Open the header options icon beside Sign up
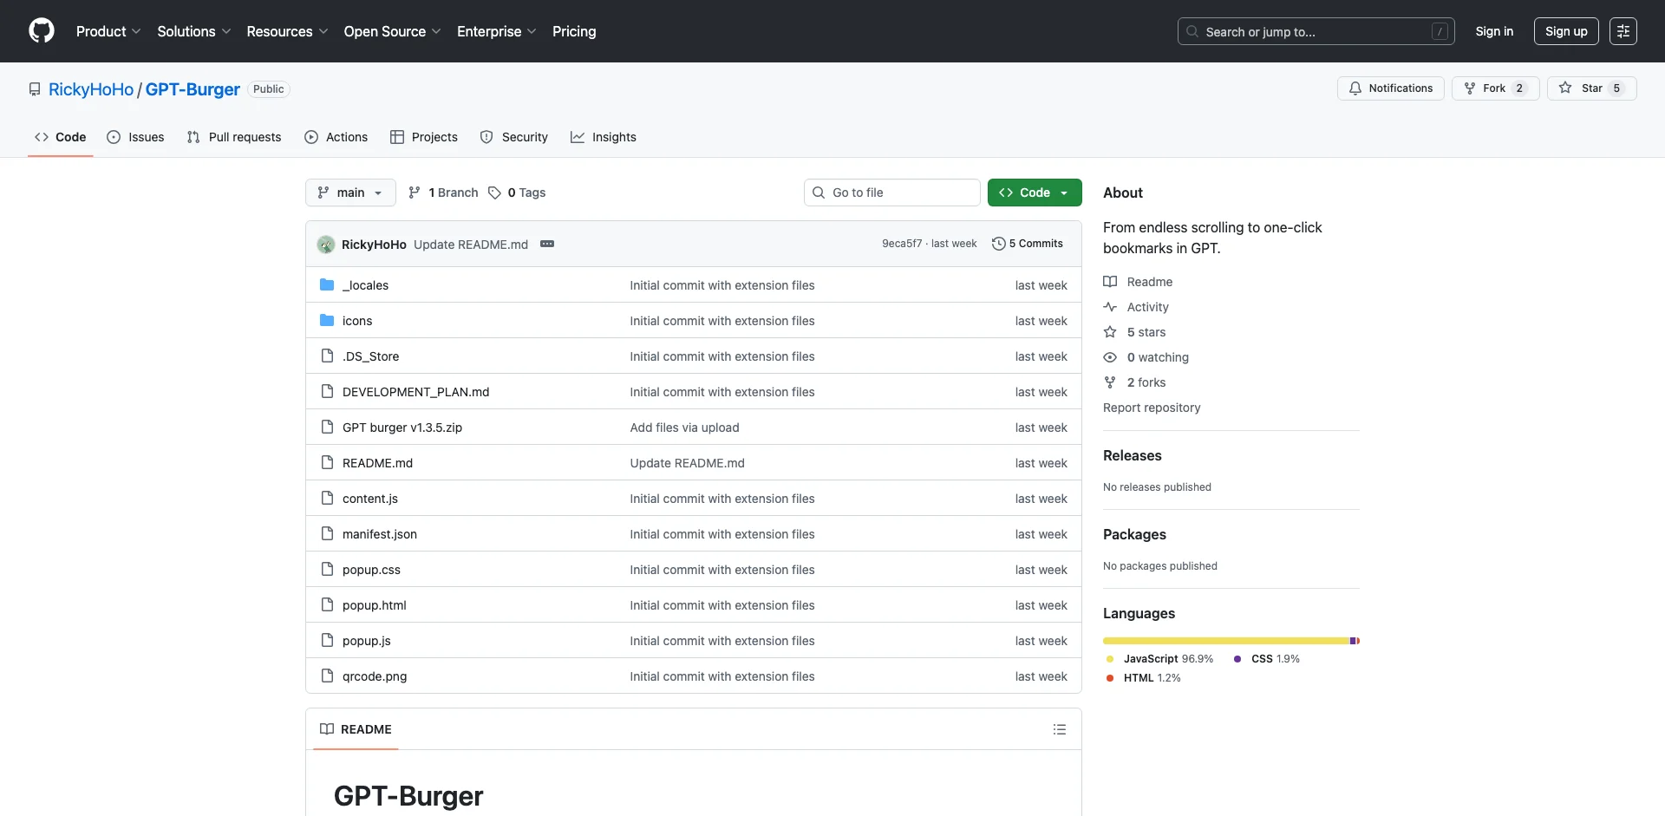Screen dimensions: 1665x816 1623,31
